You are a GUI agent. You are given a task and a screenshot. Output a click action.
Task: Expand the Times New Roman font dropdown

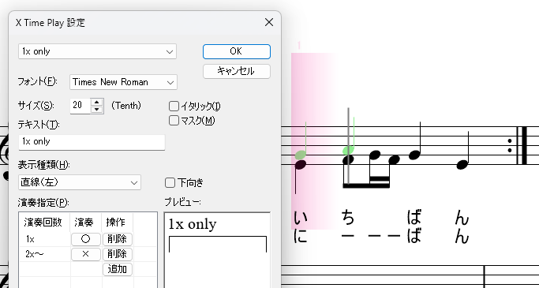123,82
